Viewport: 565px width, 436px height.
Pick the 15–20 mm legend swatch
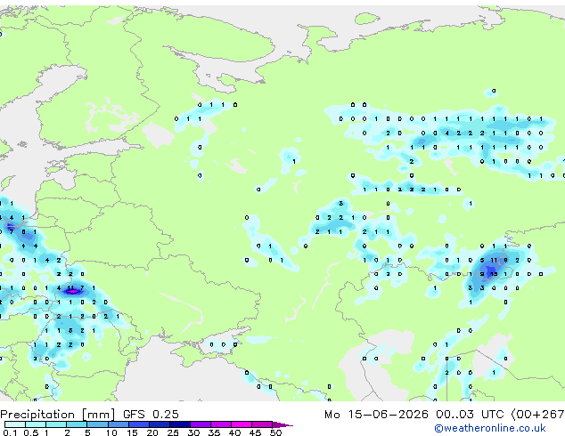click(139, 424)
